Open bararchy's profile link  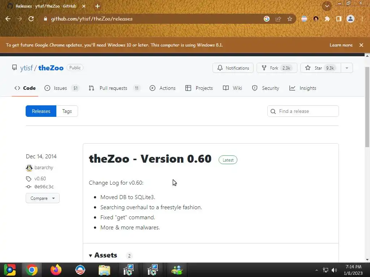44,167
